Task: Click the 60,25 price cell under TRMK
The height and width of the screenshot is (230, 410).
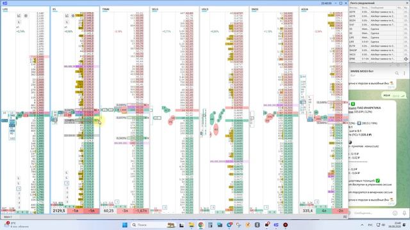Action: 108,211
